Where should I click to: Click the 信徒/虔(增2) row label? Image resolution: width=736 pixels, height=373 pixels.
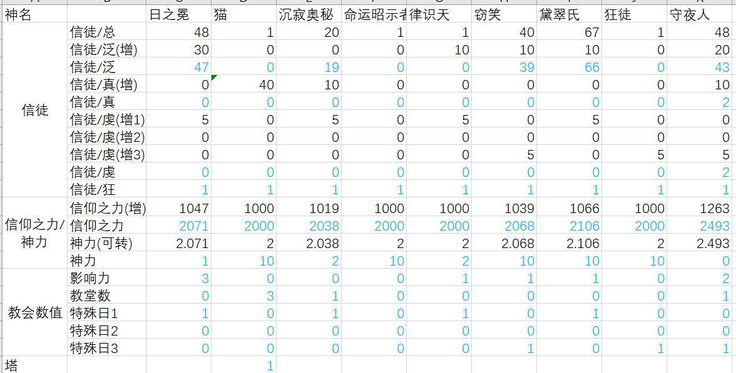(106, 137)
